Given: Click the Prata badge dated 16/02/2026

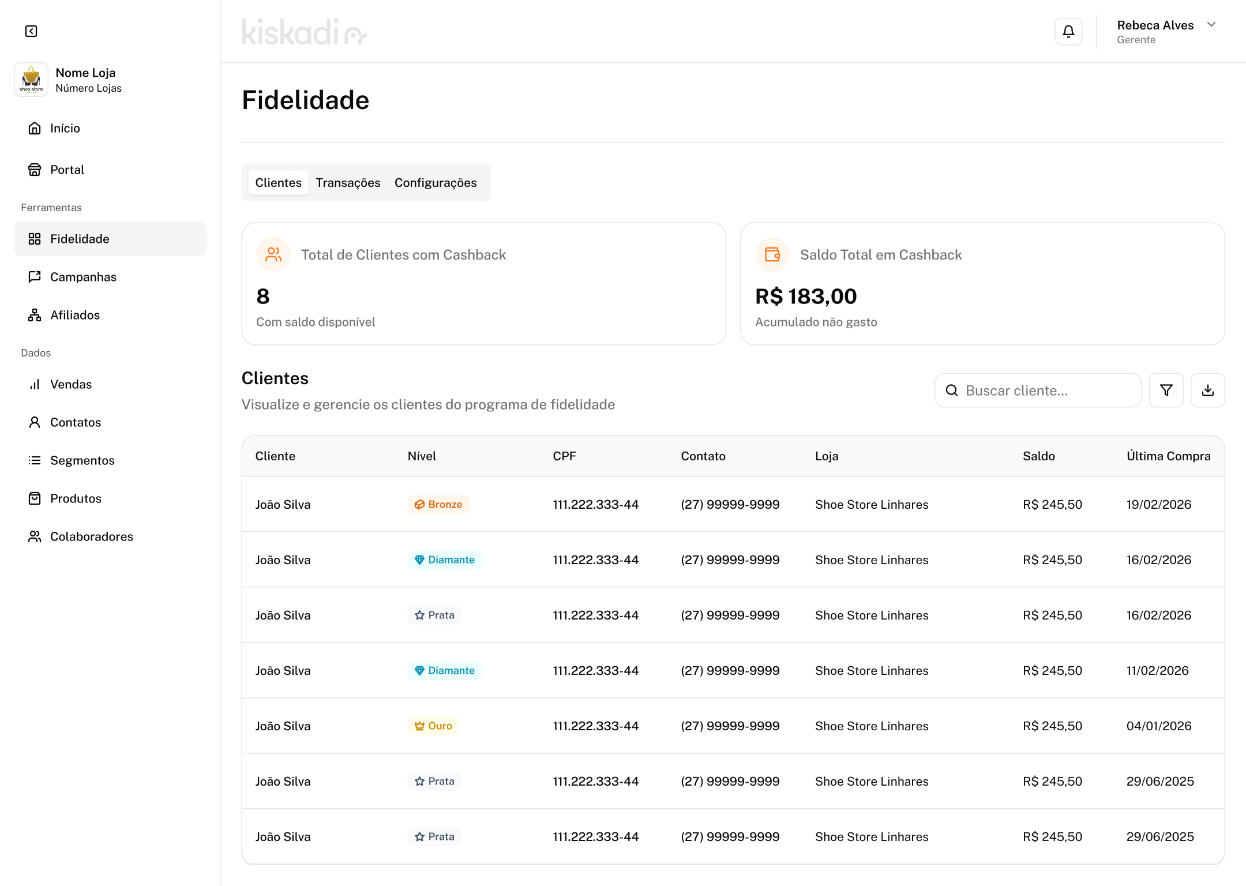Looking at the screenshot, I should [x=434, y=615].
